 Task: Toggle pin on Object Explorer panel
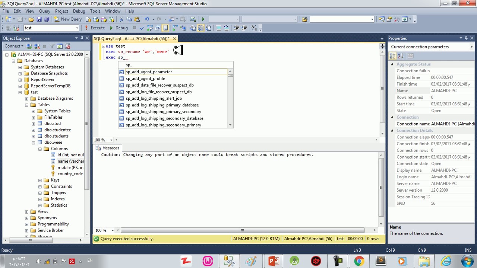point(82,38)
